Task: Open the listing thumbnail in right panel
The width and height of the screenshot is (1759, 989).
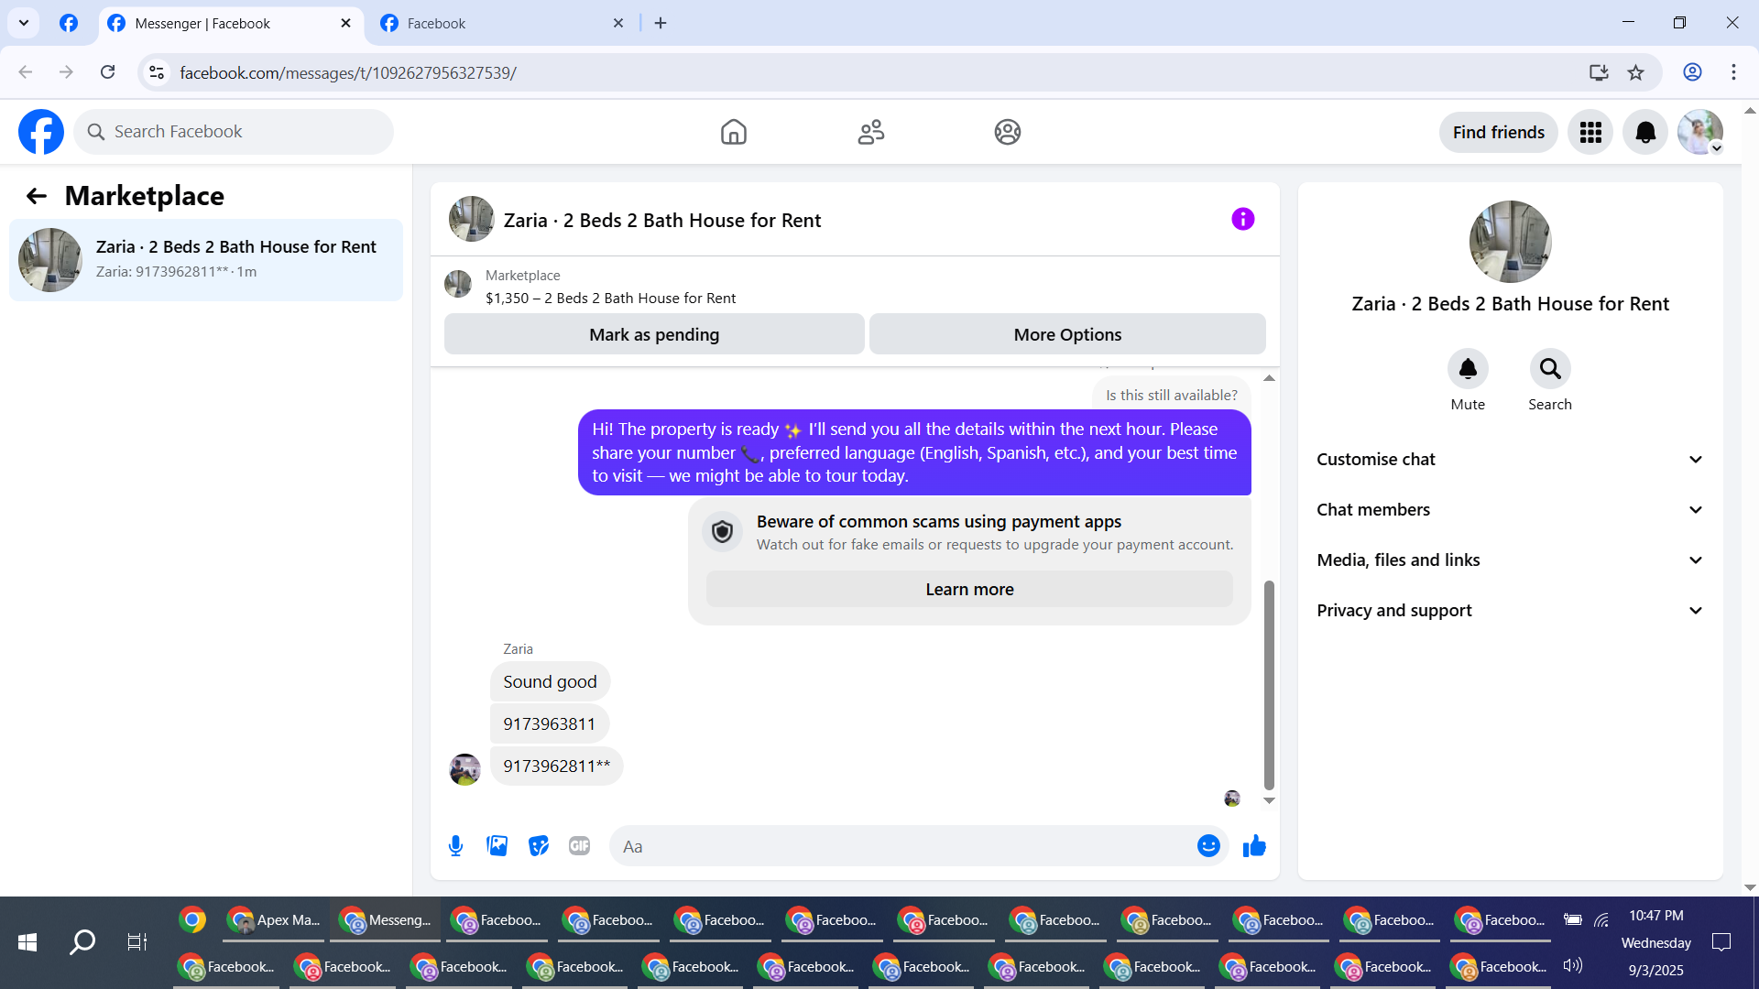Action: coord(1510,242)
